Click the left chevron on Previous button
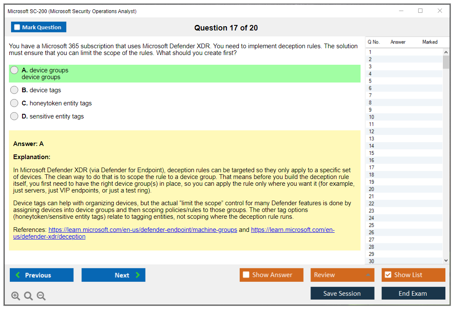 click(17, 275)
